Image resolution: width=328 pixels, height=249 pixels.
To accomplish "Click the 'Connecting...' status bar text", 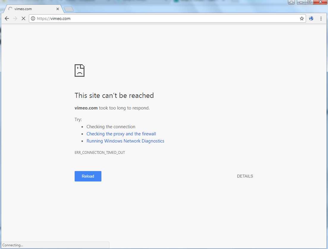I will coord(13,245).
